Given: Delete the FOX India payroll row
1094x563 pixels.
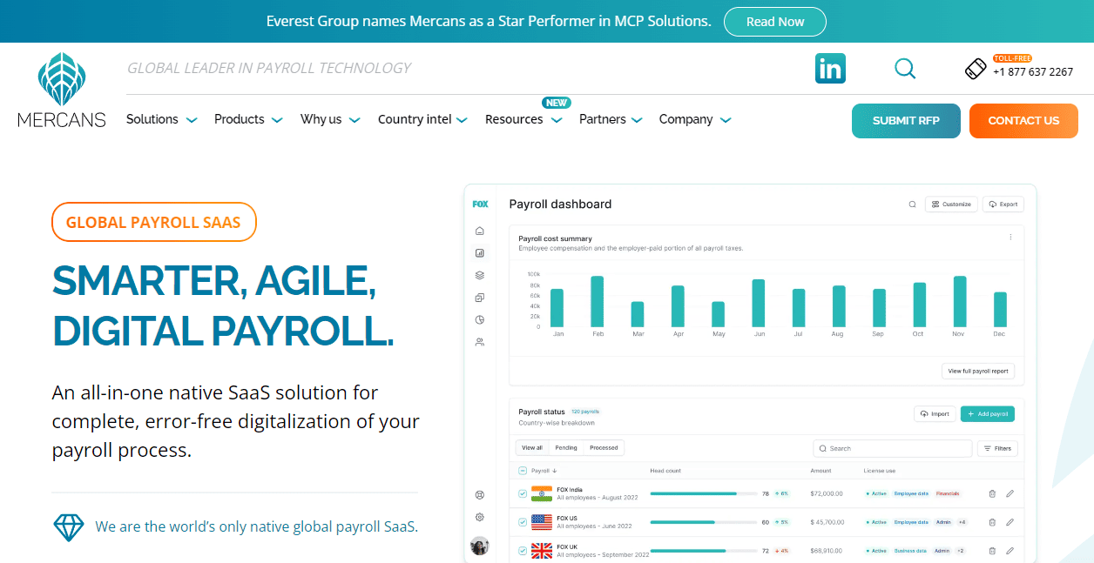Looking at the screenshot, I should (x=992, y=493).
